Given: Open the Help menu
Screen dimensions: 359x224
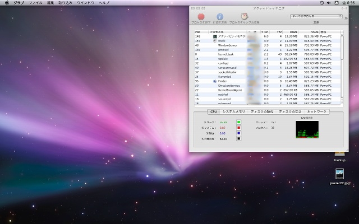Looking at the screenshot, I should pos(104,3).
